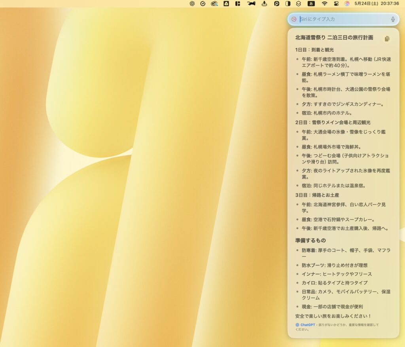Open the Wi-Fi status menu

coord(325,4)
